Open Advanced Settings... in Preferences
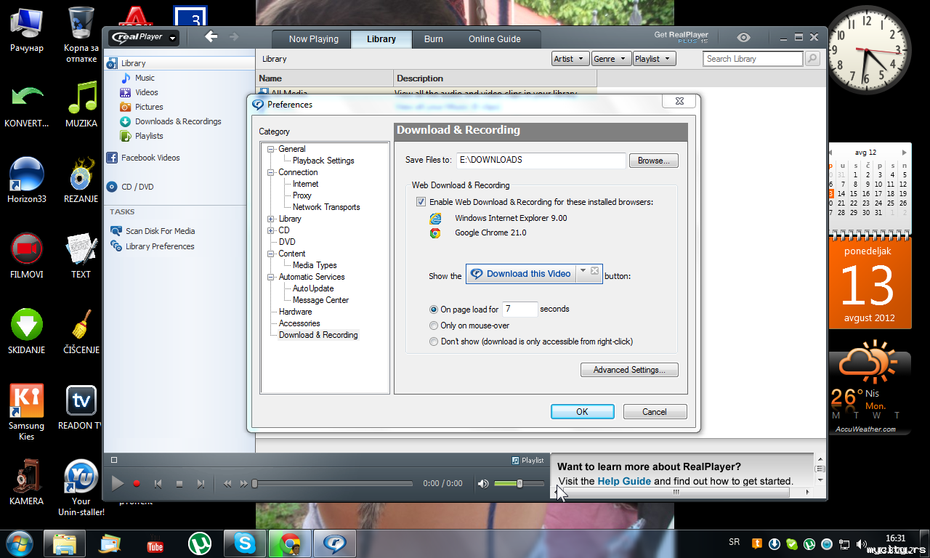Image resolution: width=930 pixels, height=558 pixels. (629, 370)
